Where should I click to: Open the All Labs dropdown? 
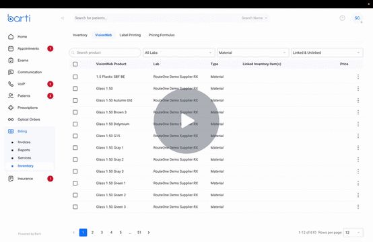[x=179, y=52]
